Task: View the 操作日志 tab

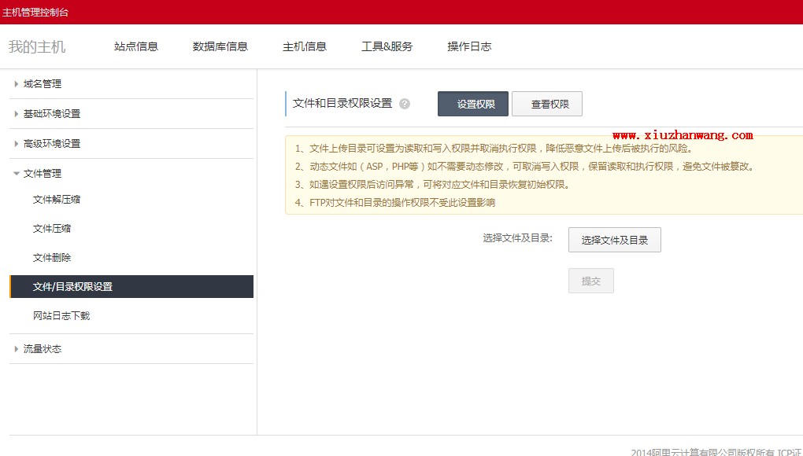Action: (x=469, y=46)
